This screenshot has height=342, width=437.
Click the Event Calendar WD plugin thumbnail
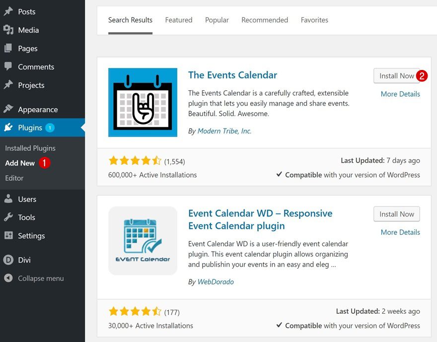(x=143, y=241)
